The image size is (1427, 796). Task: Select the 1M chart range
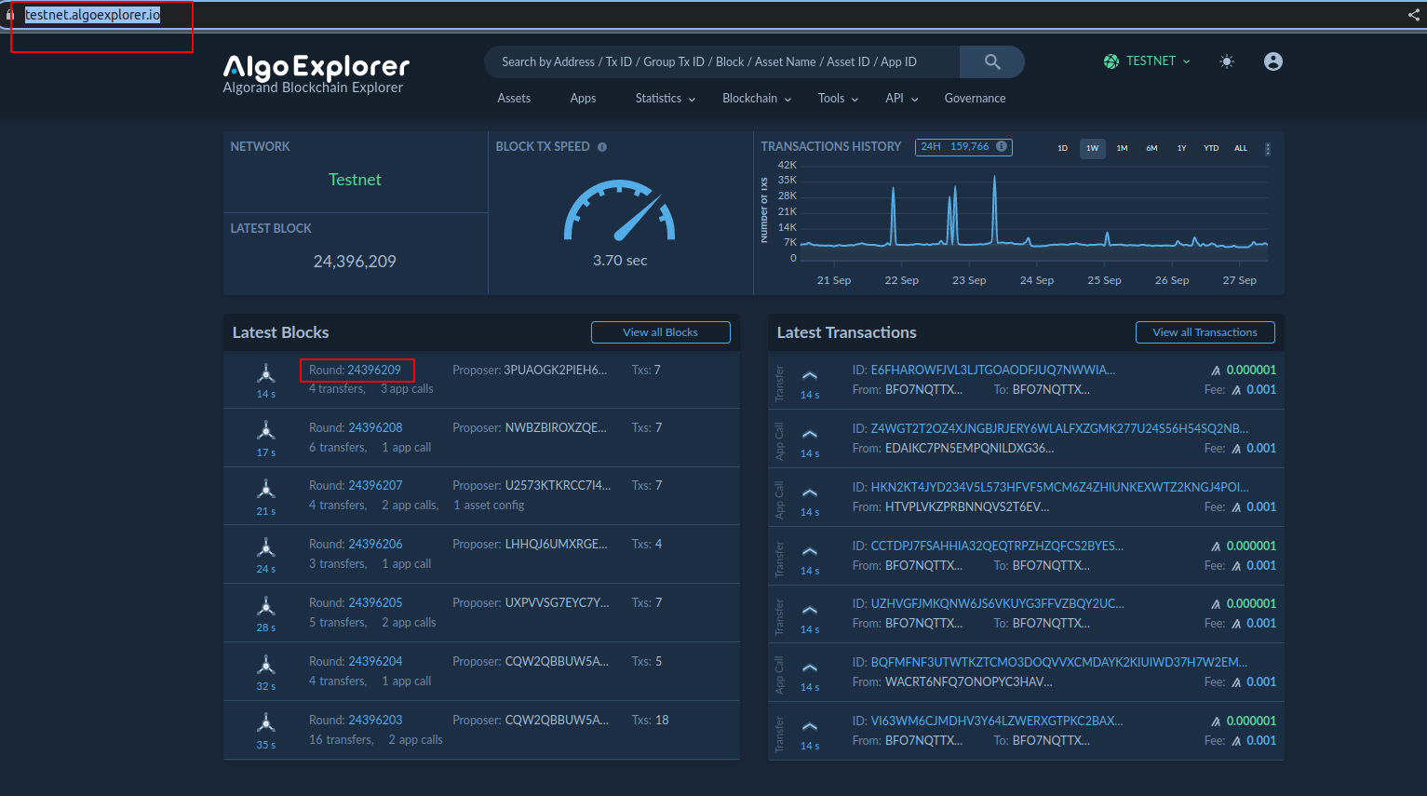pyautogui.click(x=1123, y=149)
